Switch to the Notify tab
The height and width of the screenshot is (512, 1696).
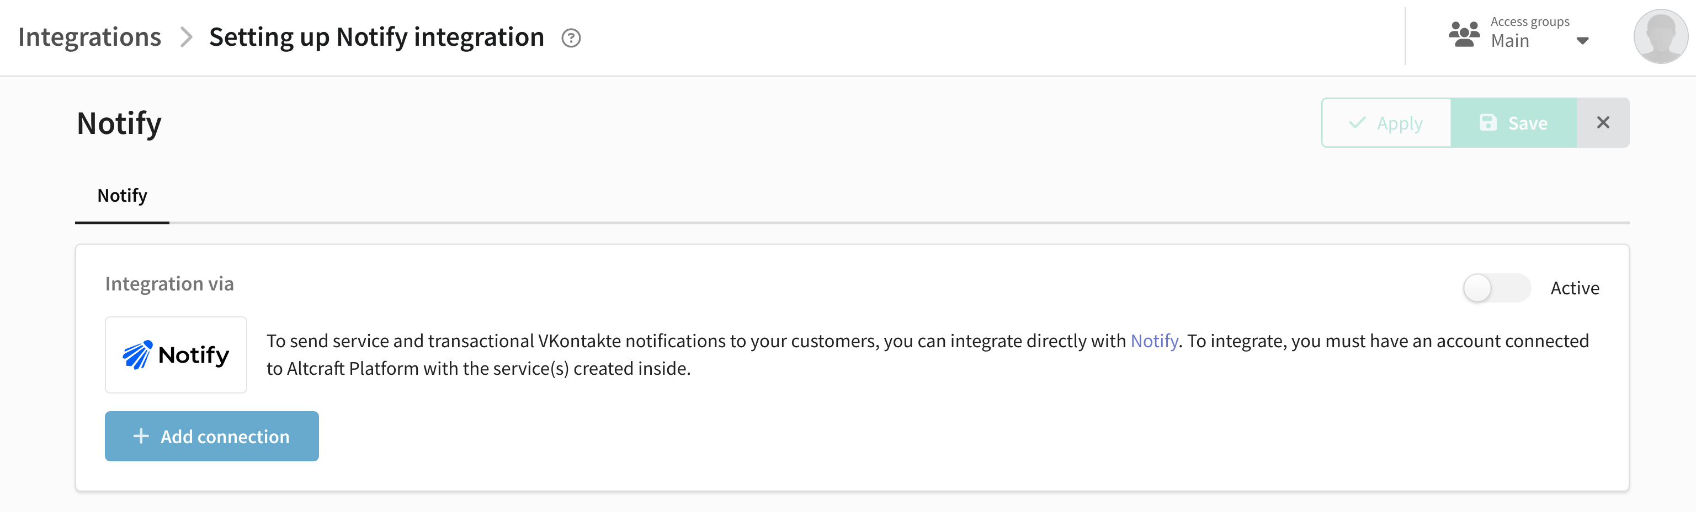point(123,196)
